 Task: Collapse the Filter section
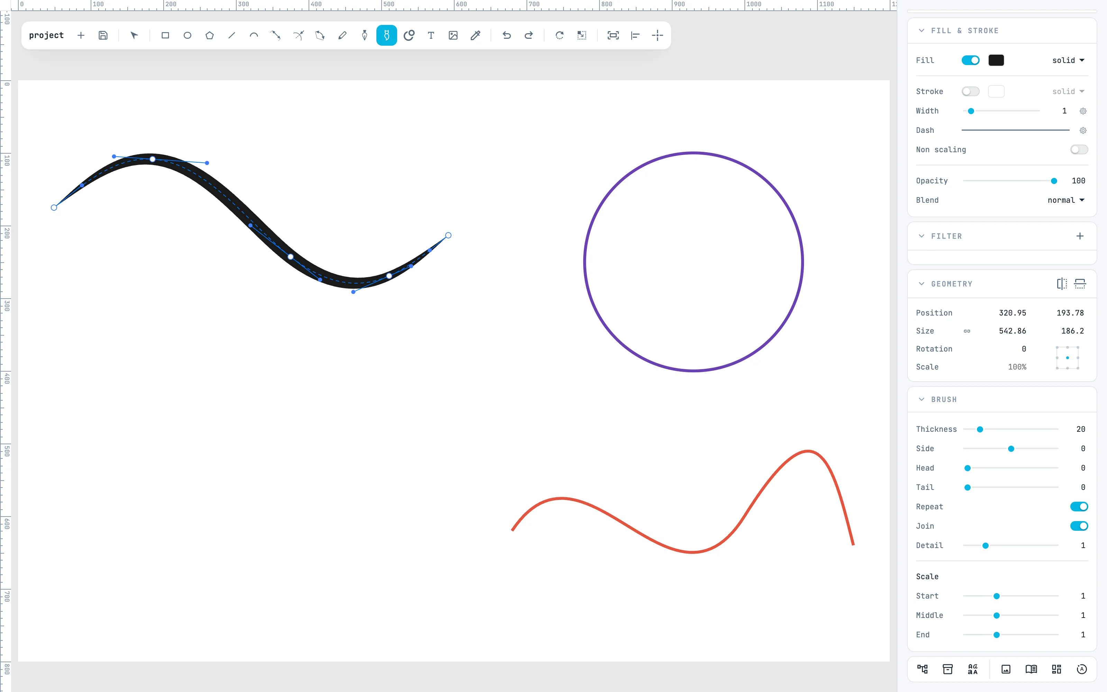[921, 236]
